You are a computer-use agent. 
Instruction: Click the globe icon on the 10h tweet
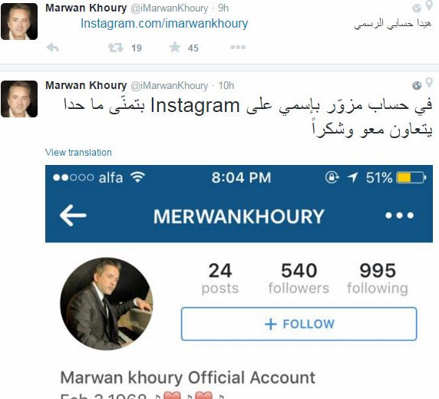coord(417,85)
